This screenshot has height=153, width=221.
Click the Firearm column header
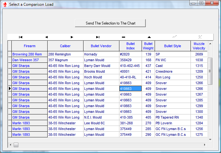tap(30, 46)
